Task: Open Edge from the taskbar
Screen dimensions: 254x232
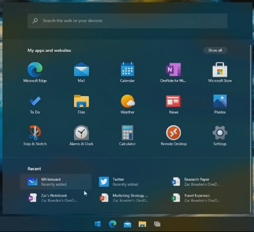Action: coord(112,224)
